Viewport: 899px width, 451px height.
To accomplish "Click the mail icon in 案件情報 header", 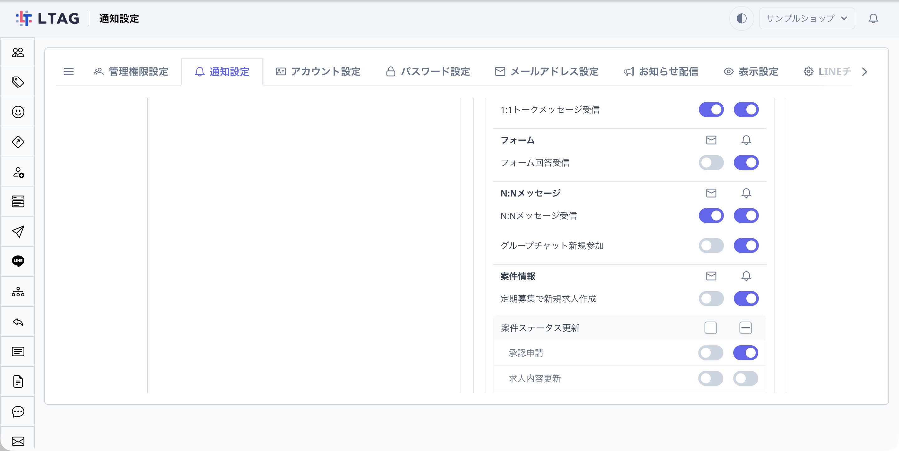I will coord(711,276).
